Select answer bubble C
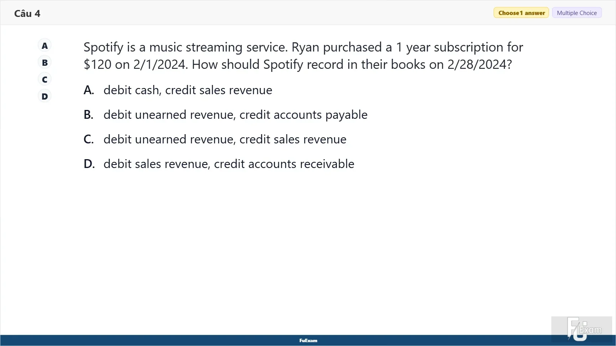This screenshot has height=346, width=616. click(x=45, y=80)
